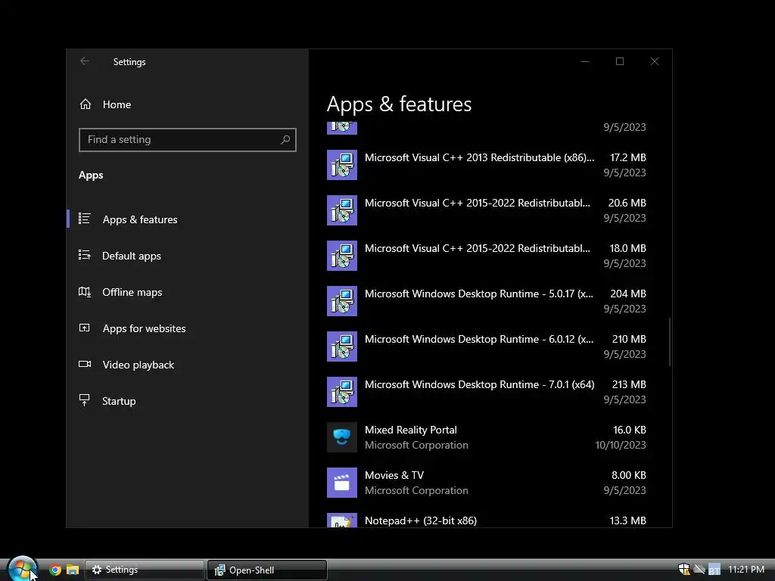Click the Video playback camera icon
This screenshot has height=581, width=775.
(x=85, y=364)
